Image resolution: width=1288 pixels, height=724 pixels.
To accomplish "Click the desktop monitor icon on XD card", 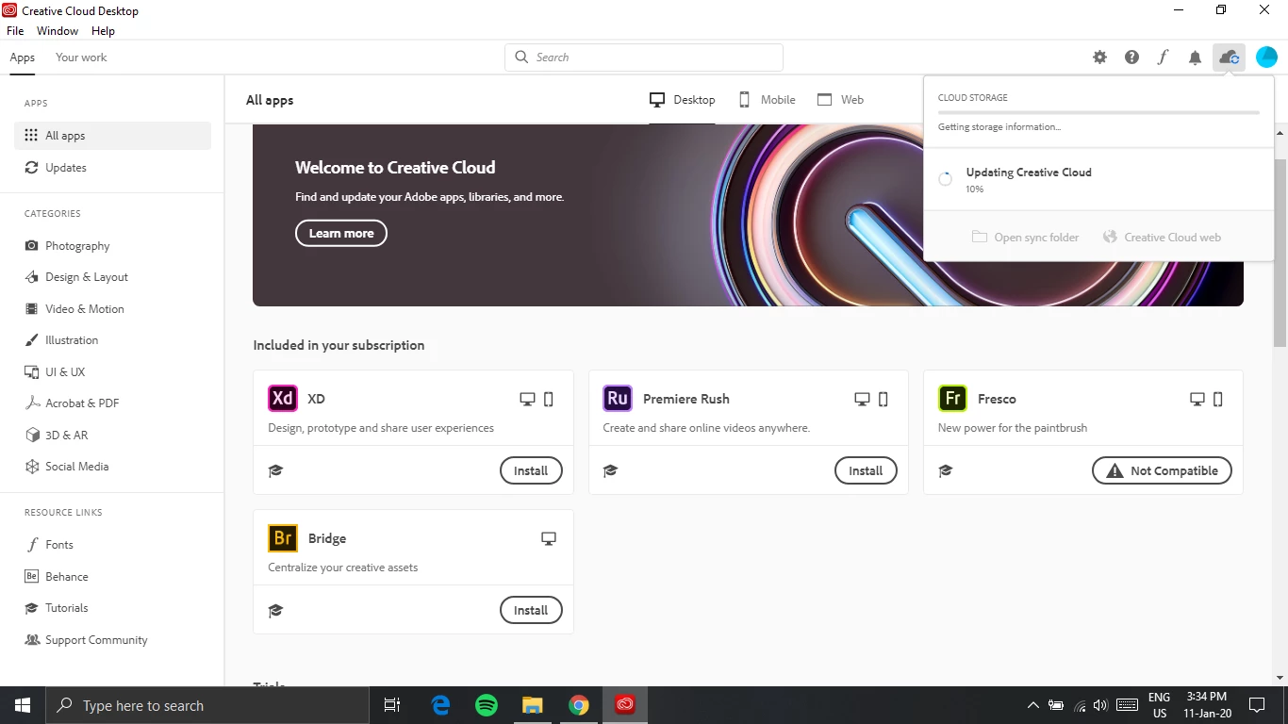I will click(527, 400).
